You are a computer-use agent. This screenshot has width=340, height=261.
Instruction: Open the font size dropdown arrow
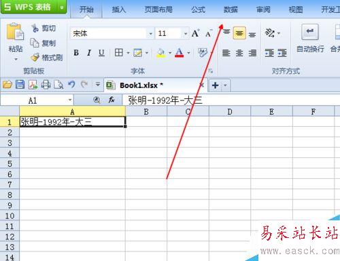click(186, 34)
